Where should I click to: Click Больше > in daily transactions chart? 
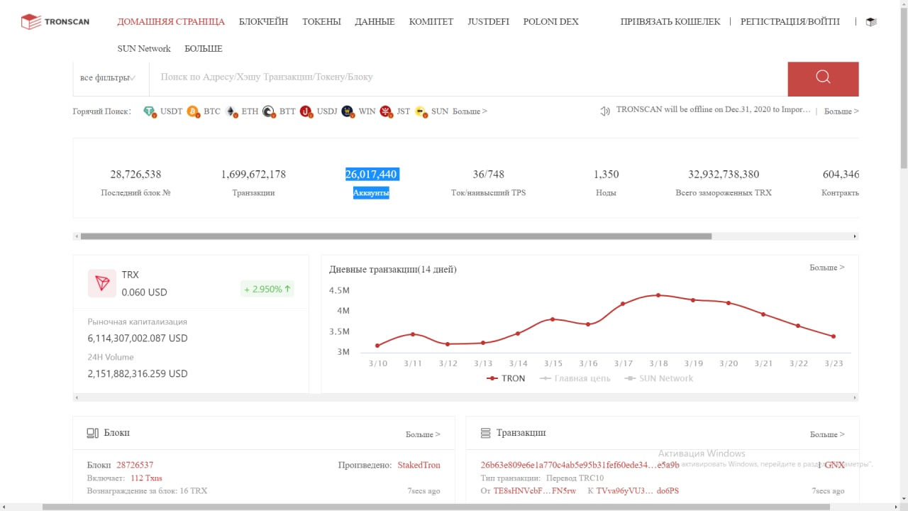point(827,268)
